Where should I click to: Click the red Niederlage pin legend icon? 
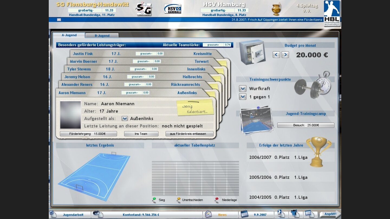tap(217, 200)
